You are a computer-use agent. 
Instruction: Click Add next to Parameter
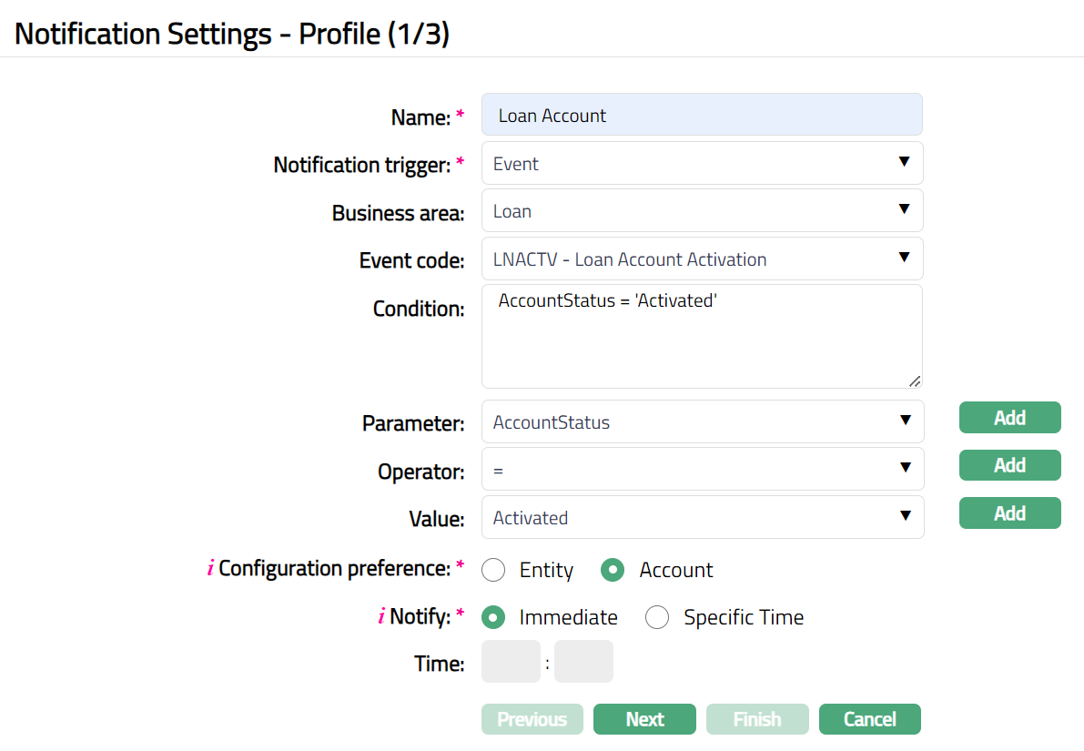[1009, 418]
